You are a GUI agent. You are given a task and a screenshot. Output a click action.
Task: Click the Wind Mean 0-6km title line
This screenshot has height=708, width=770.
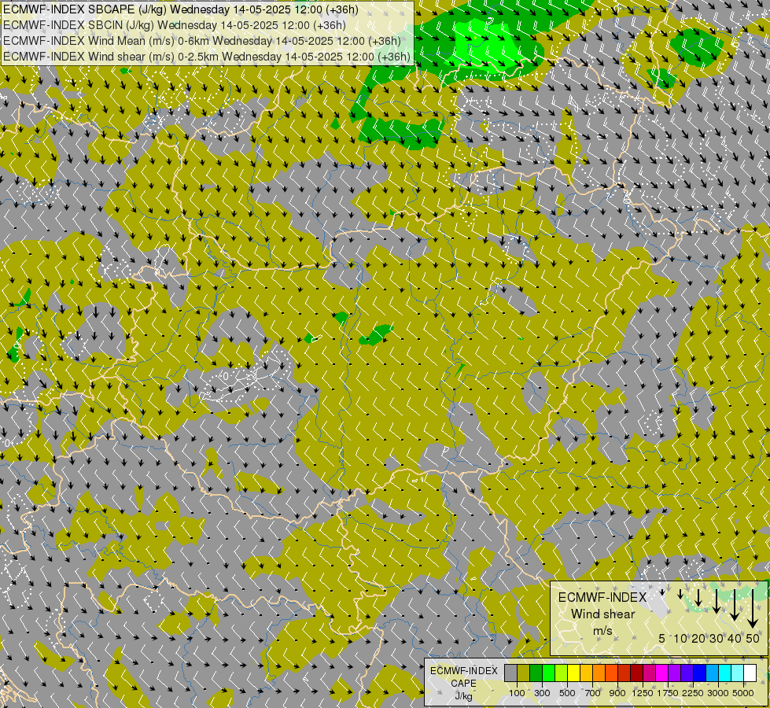pos(202,41)
